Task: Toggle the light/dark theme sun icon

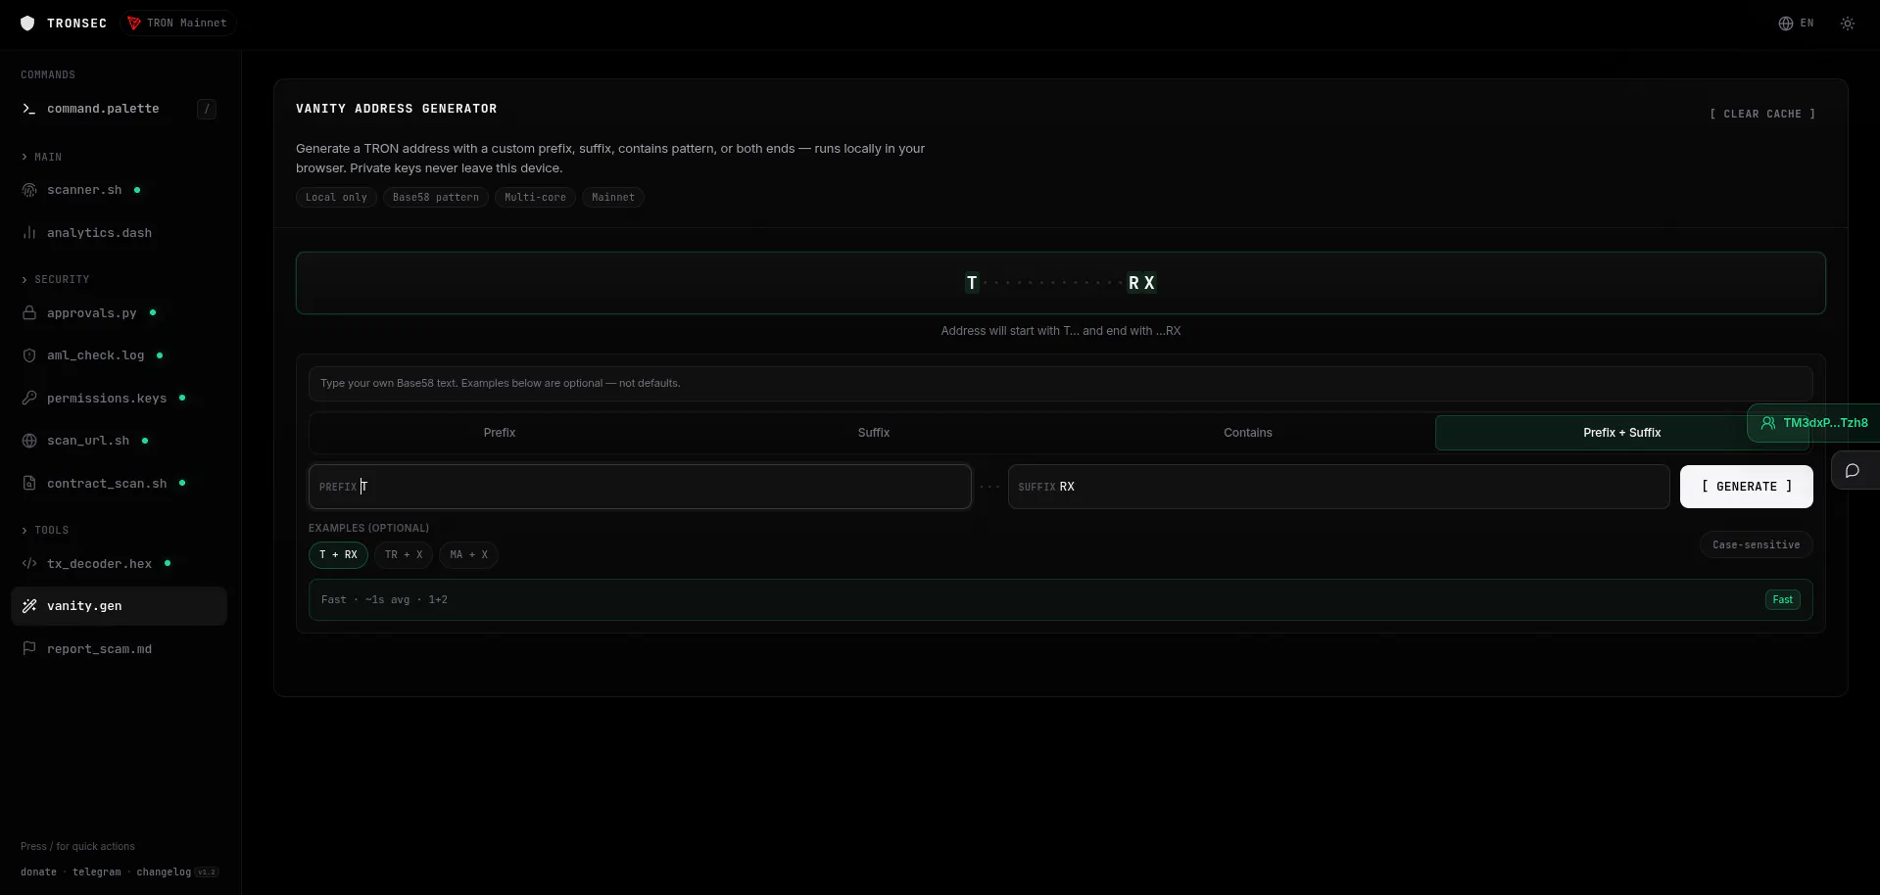Action: click(x=1848, y=24)
